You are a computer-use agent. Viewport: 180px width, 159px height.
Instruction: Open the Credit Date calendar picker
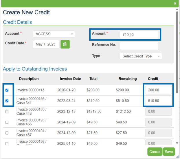pyautogui.click(x=65, y=44)
